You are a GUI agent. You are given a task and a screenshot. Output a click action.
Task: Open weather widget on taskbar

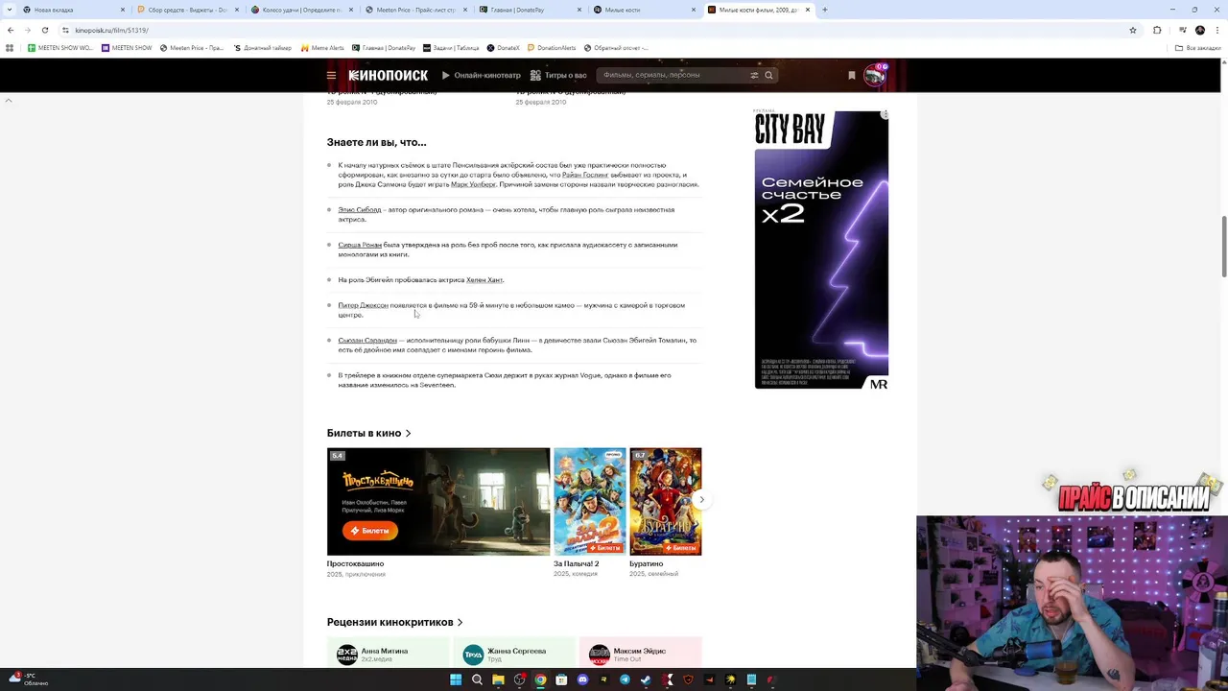(29, 679)
